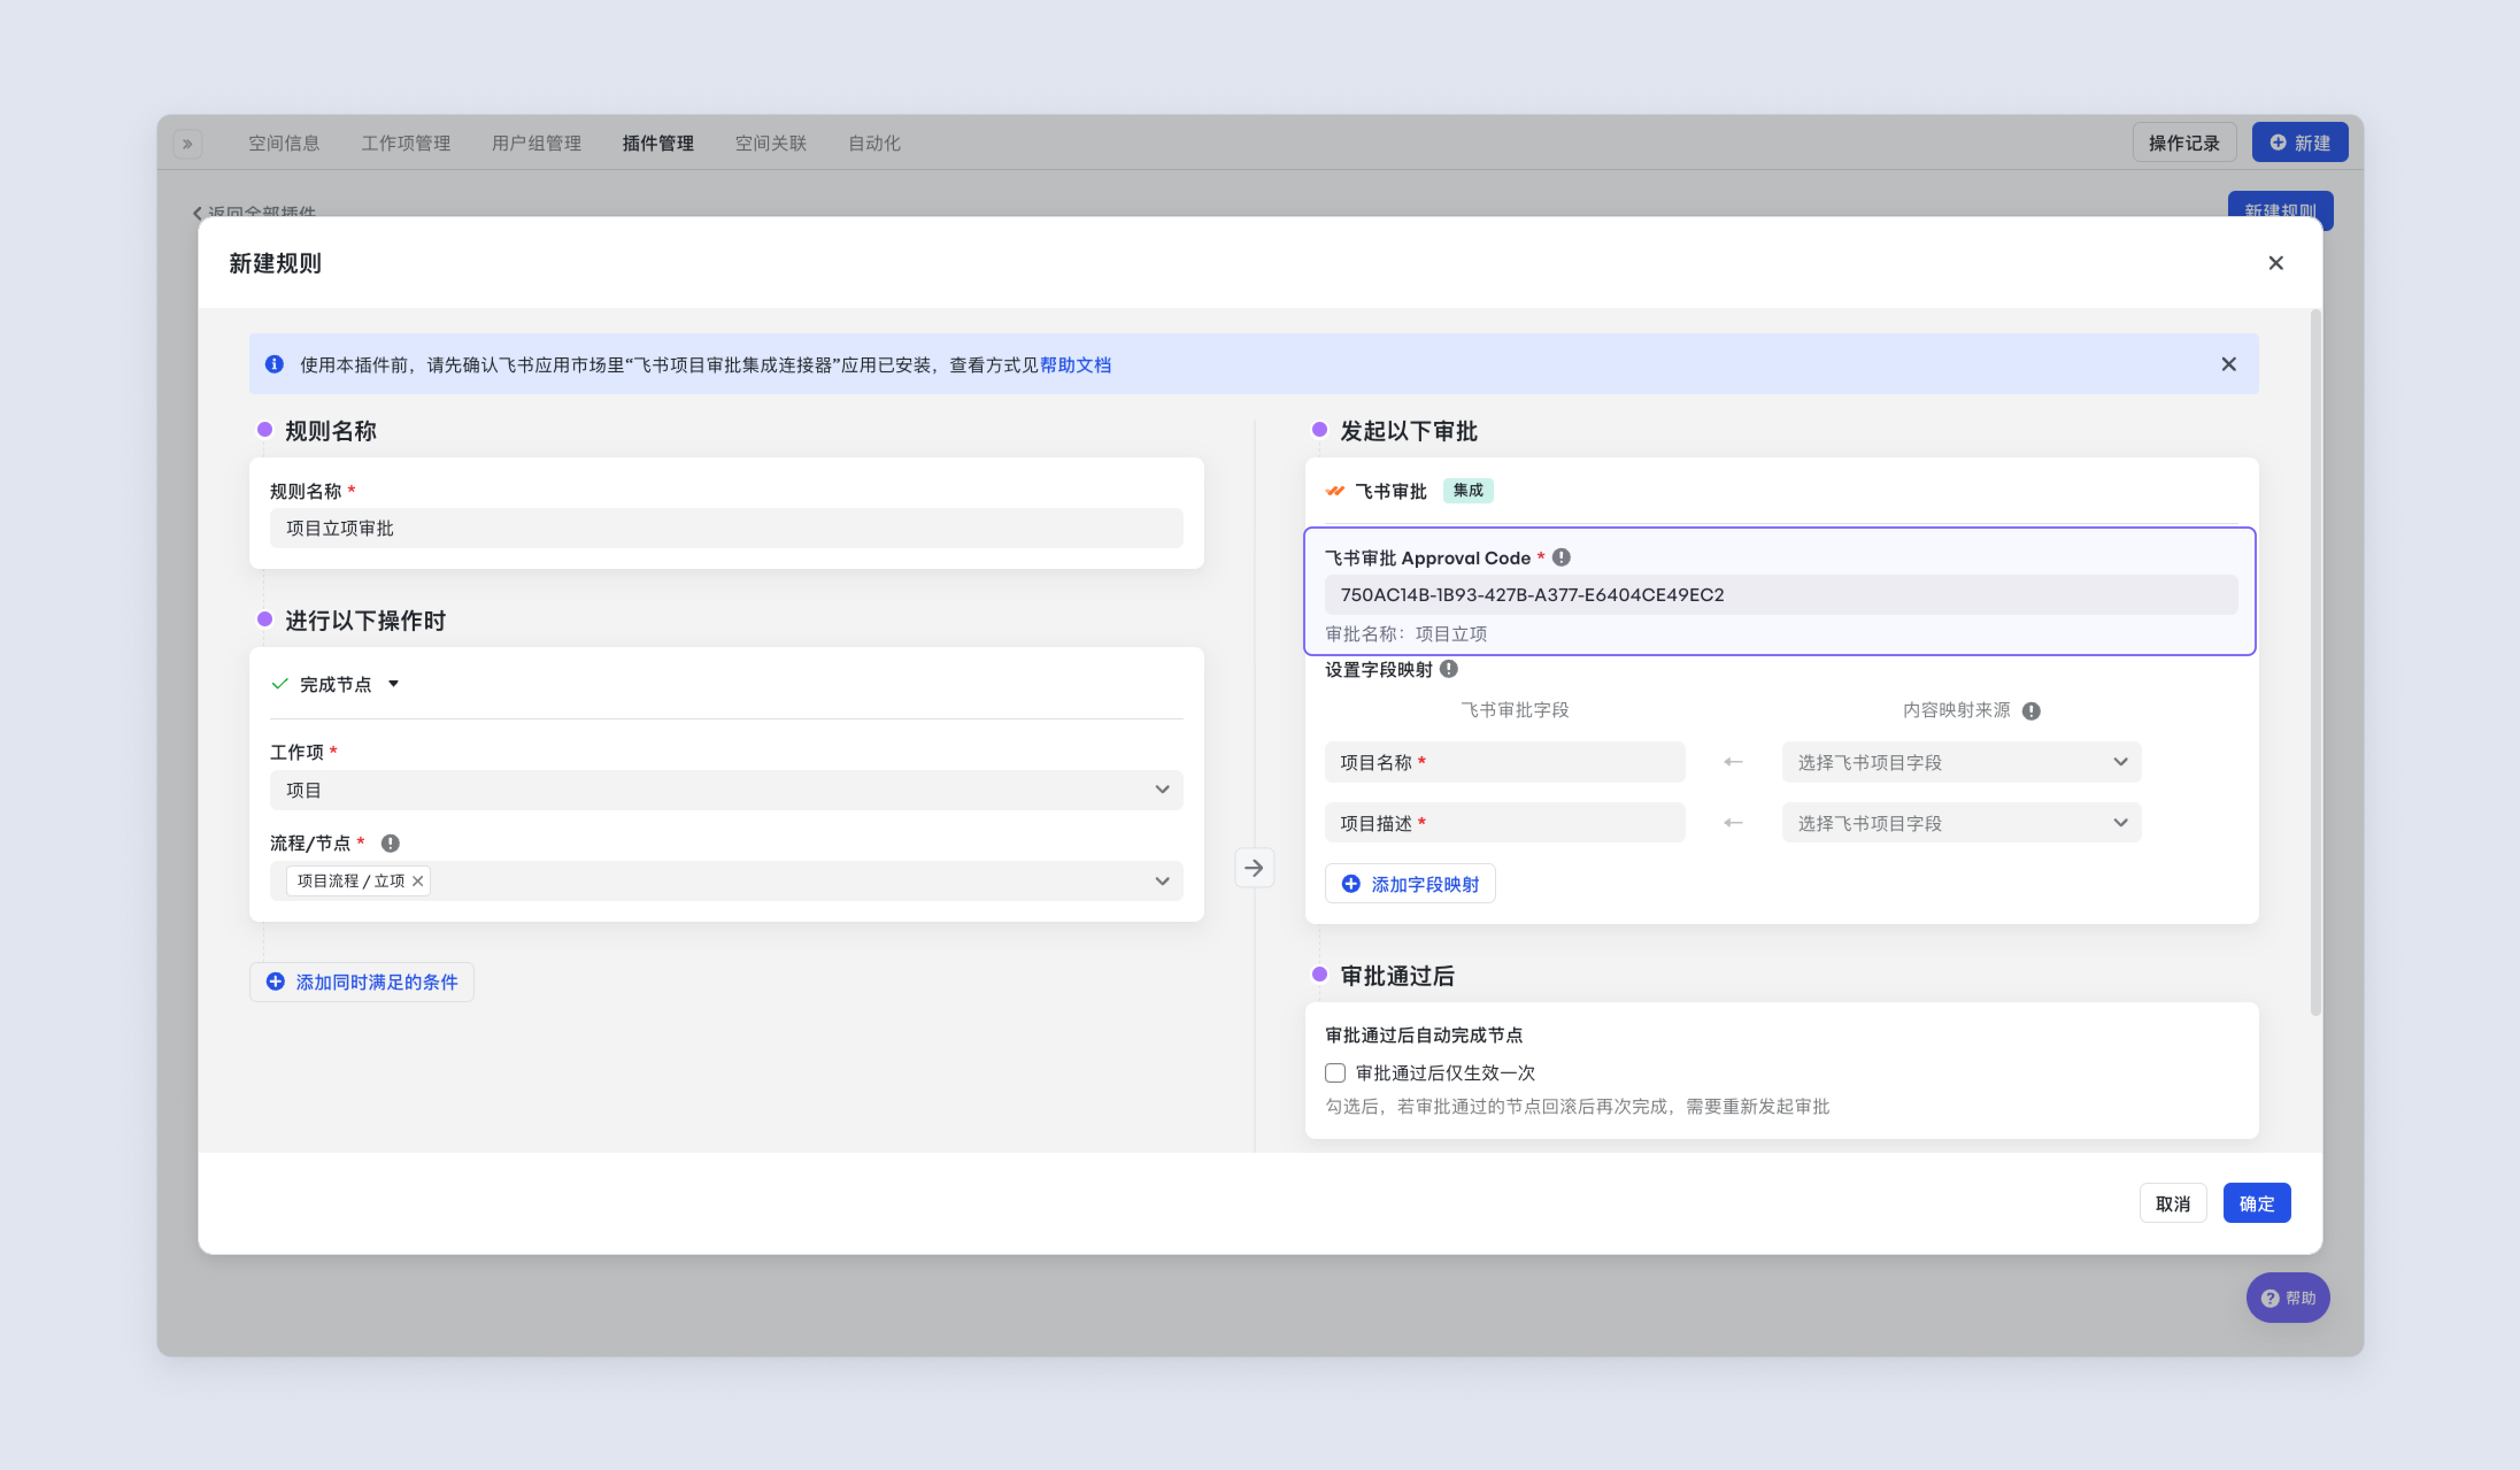Select the 项目名称 approval field box
2520x1470 pixels.
click(1505, 762)
